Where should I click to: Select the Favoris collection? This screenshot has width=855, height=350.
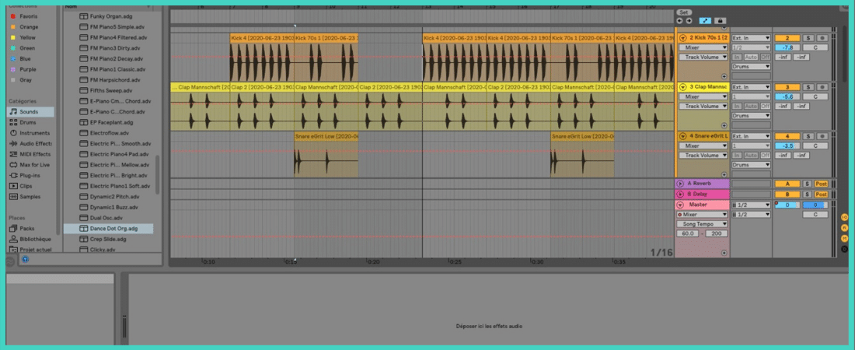click(x=29, y=16)
